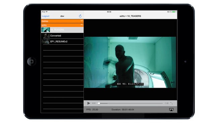Screen dimensions: 218x123
Task: Log out using the Logout link
Action: [x=46, y=16]
